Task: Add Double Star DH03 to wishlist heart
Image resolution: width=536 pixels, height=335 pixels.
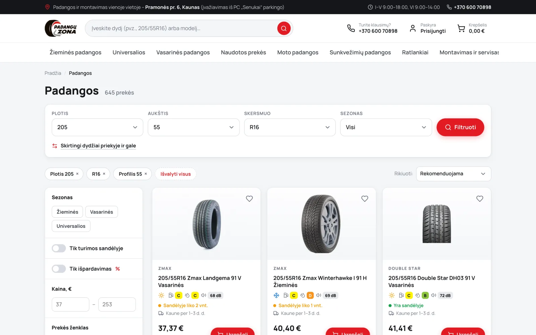Action: point(480,199)
